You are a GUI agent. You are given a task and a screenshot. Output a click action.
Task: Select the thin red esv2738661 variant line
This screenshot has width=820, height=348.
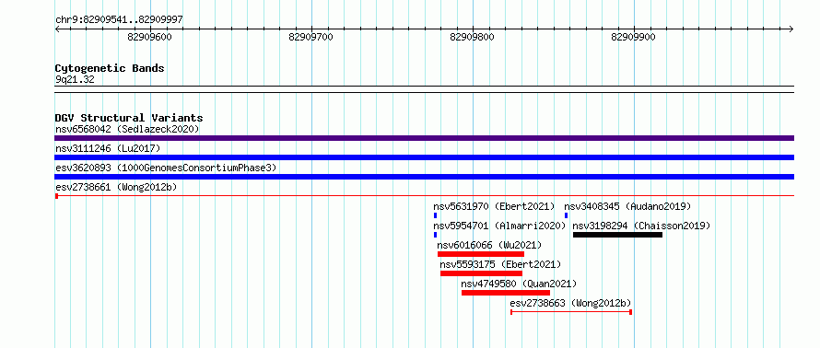(x=424, y=196)
